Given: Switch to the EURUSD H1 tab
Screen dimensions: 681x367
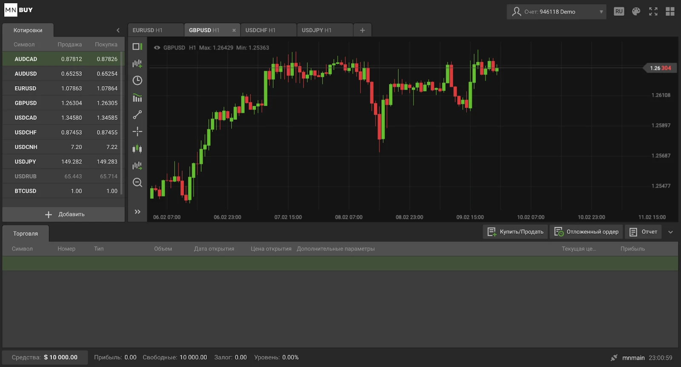Looking at the screenshot, I should click(x=155, y=30).
